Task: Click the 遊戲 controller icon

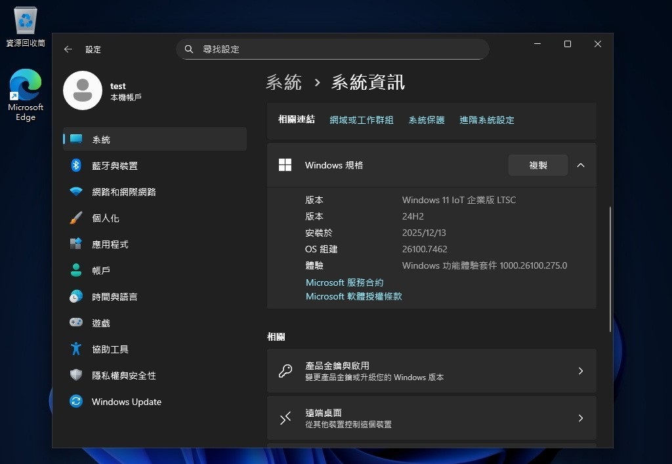Action: (76, 323)
